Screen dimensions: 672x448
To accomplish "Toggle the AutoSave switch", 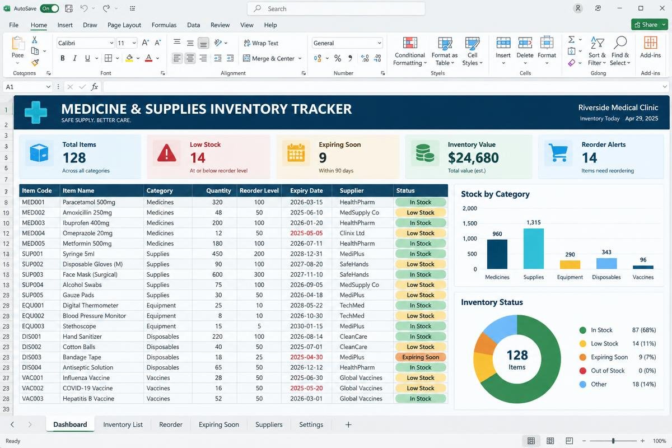I will 50,8.
